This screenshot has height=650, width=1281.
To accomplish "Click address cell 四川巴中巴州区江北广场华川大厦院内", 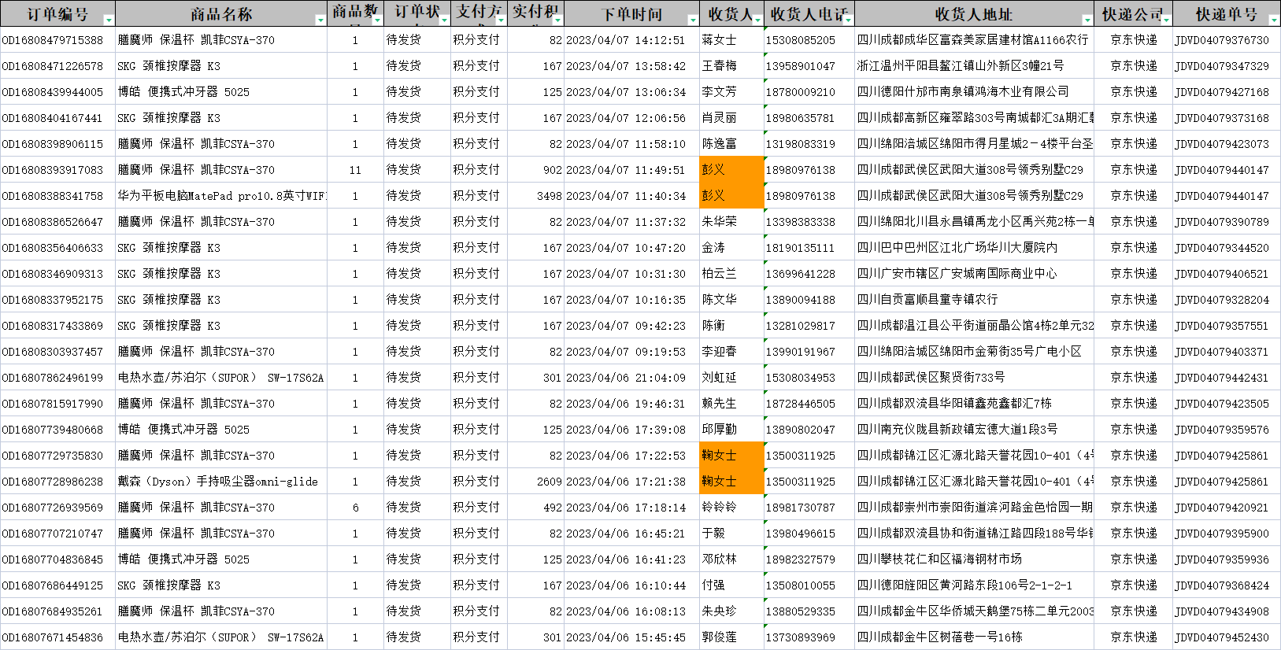I will (x=975, y=247).
